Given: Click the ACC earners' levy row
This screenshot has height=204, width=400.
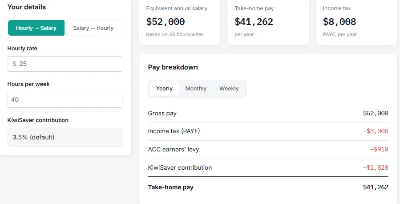Looking at the screenshot, I should pyautogui.click(x=268, y=149).
